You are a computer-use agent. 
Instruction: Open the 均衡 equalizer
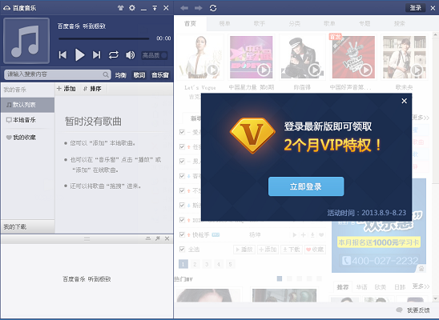pos(121,75)
